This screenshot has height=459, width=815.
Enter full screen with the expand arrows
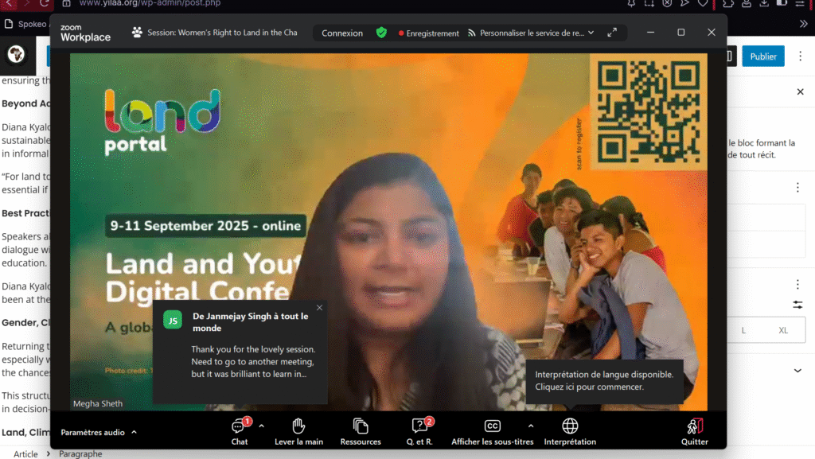click(x=612, y=32)
